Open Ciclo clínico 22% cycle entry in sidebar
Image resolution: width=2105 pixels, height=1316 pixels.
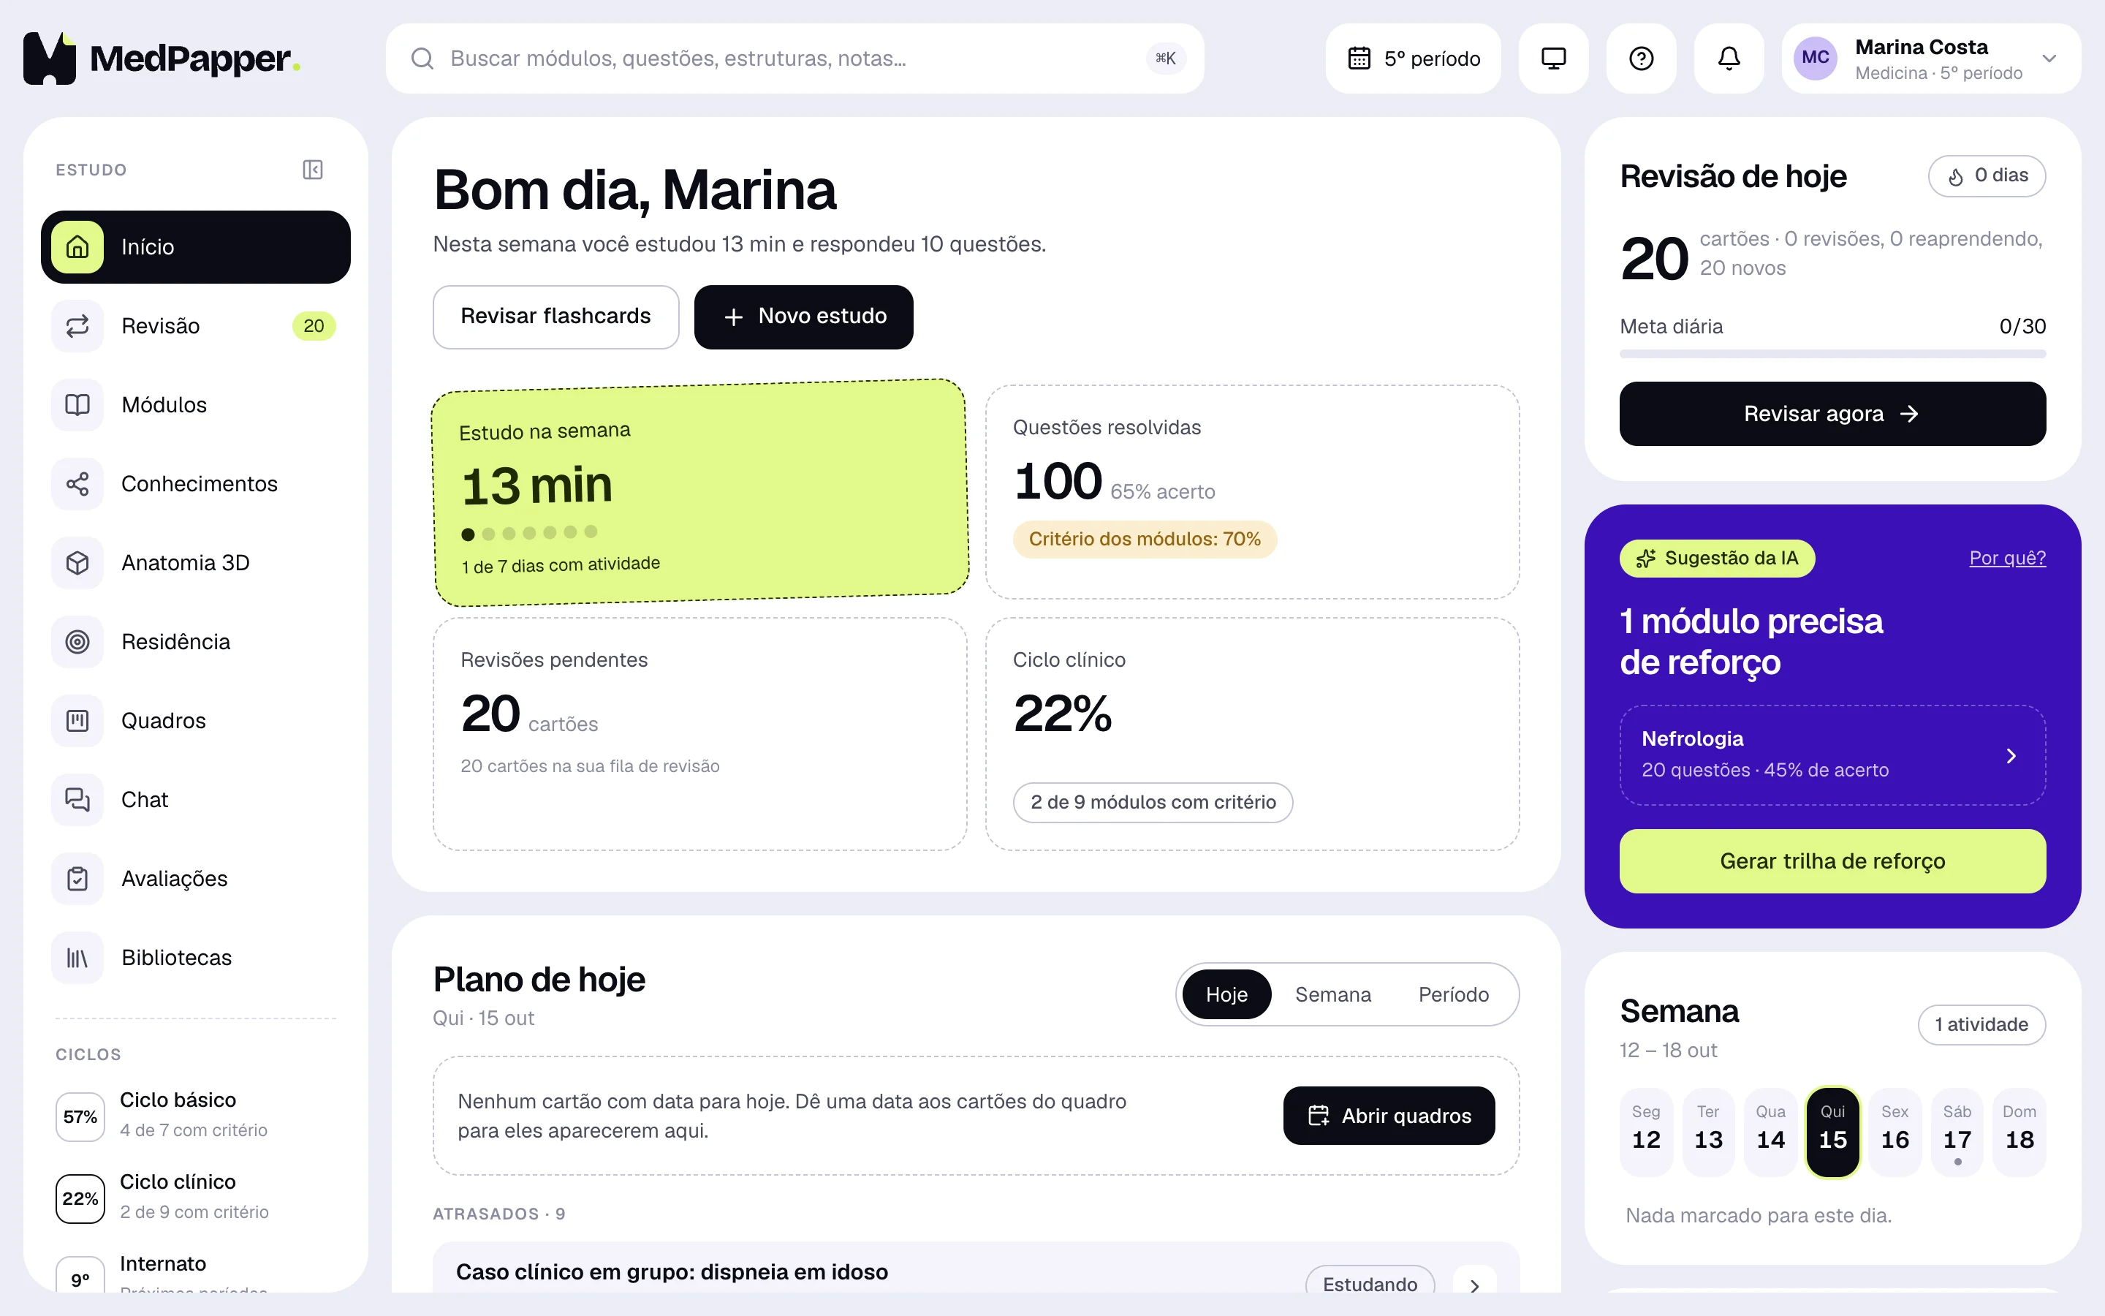tap(196, 1198)
